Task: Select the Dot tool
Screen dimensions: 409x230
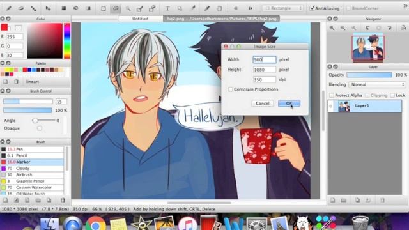Action: pos(33,8)
